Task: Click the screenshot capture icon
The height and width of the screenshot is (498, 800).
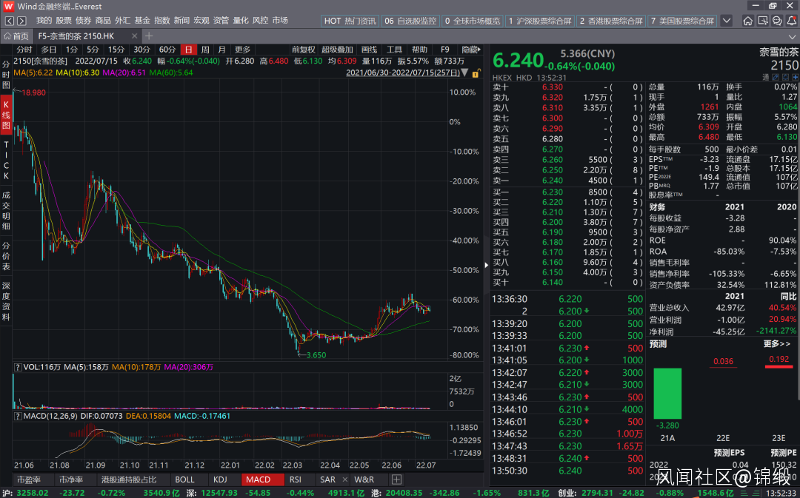Action: (762, 21)
